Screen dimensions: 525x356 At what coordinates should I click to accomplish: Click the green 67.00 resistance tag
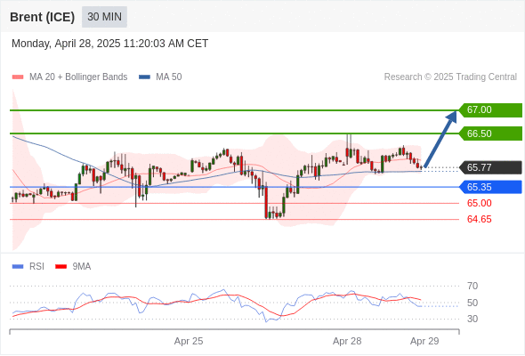tap(490, 110)
